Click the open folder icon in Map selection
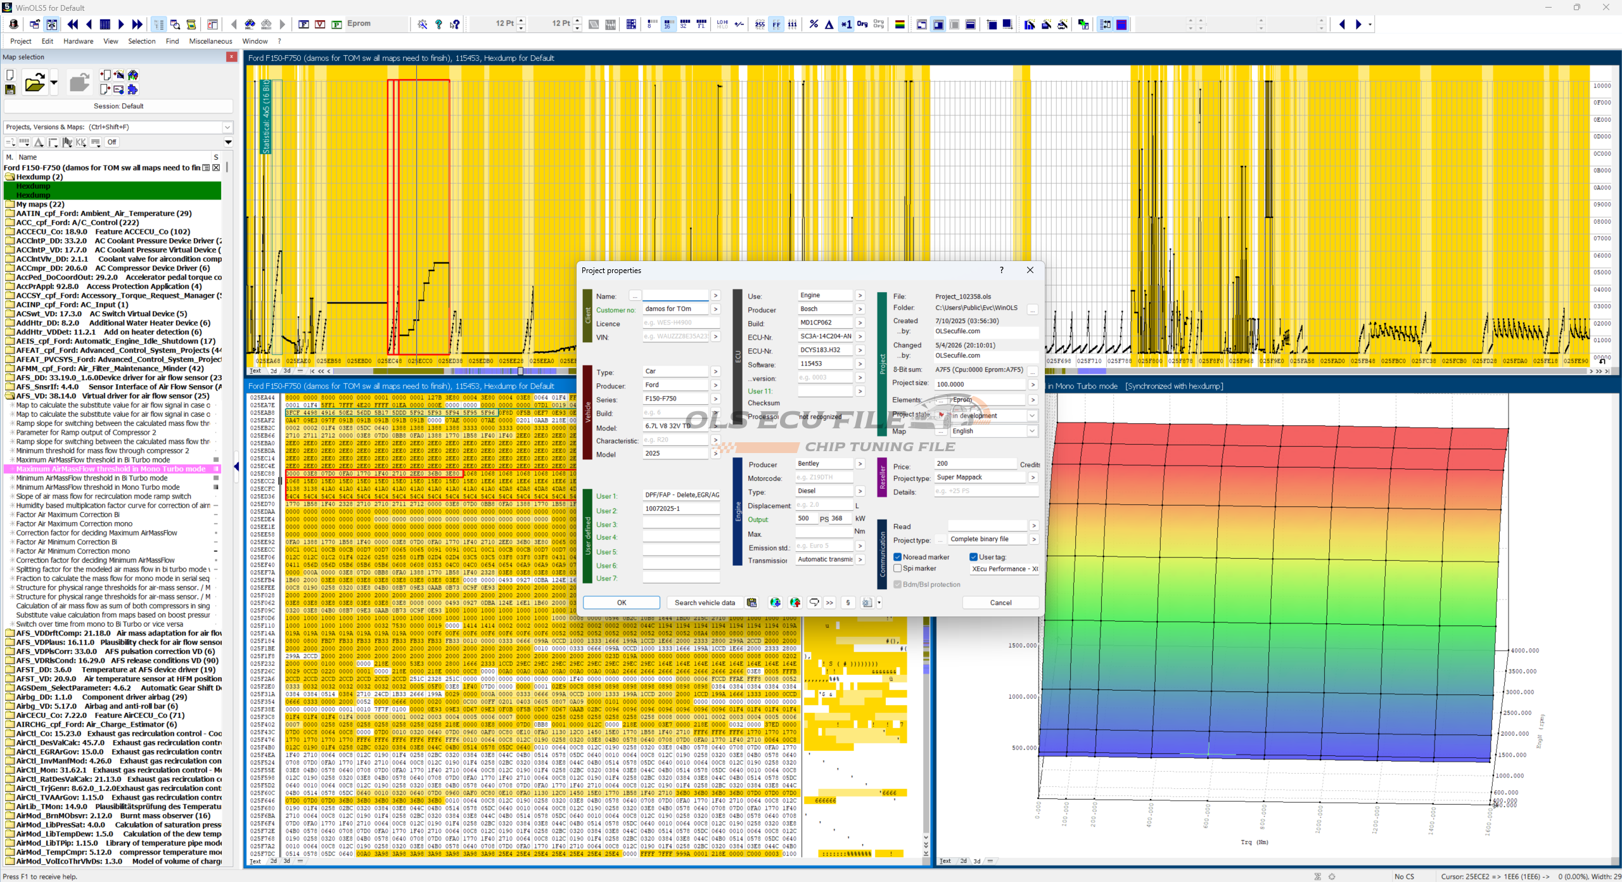The height and width of the screenshot is (882, 1622). pyautogui.click(x=34, y=82)
